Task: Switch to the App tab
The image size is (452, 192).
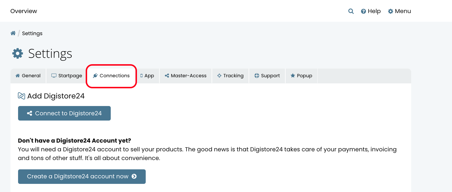Action: (147, 76)
